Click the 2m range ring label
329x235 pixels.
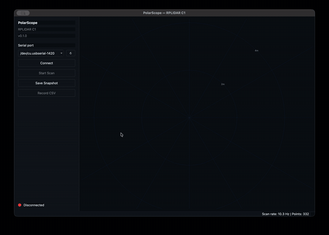tap(223, 84)
